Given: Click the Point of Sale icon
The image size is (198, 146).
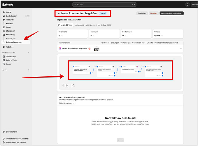Looking at the screenshot, I should point(4,60).
